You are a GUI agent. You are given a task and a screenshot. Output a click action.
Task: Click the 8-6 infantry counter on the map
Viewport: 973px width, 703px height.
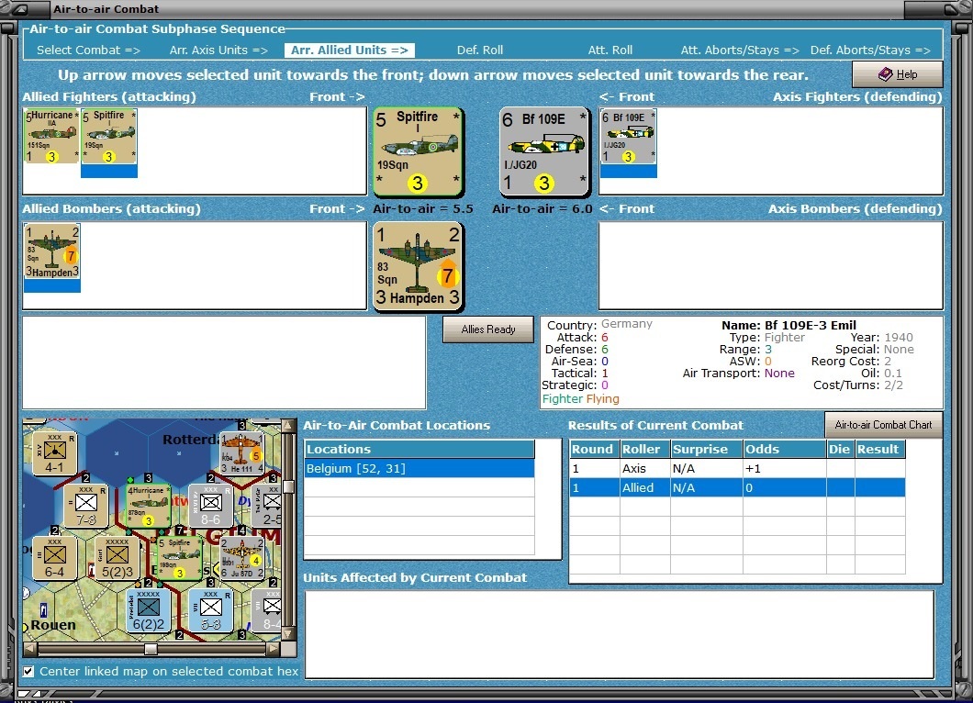pyautogui.click(x=210, y=506)
